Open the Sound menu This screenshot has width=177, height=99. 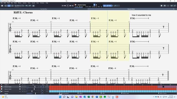coord(33,3)
